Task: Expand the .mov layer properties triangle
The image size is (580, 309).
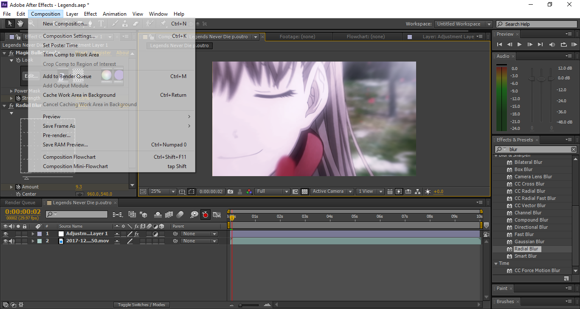Action: pyautogui.click(x=33, y=241)
